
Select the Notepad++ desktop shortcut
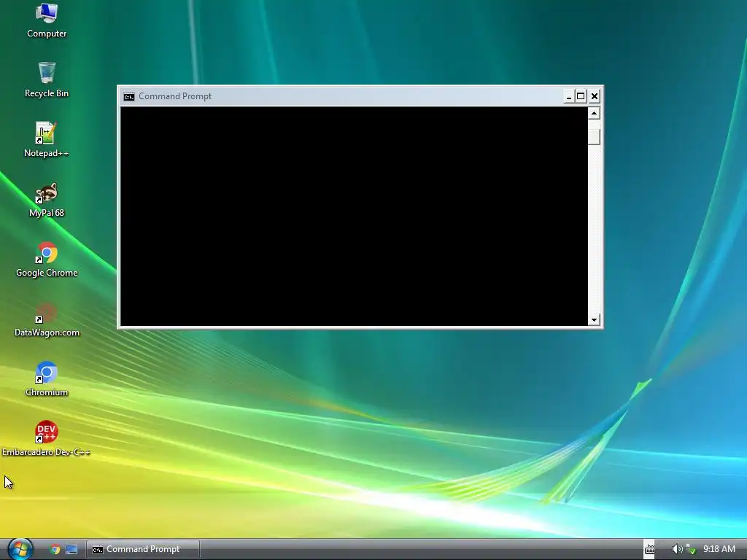47,140
